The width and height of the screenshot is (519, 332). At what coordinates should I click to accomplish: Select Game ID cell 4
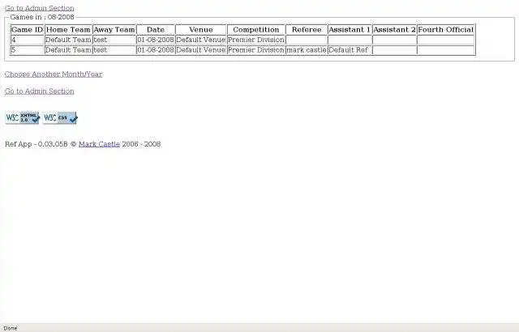click(x=27, y=40)
